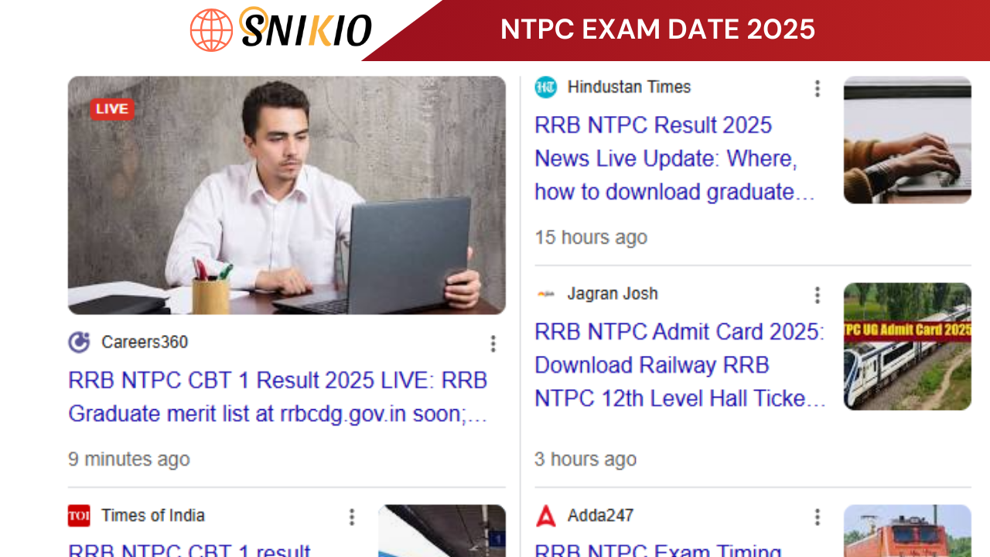
Task: Open more options for Careers360 article
Action: 493,343
